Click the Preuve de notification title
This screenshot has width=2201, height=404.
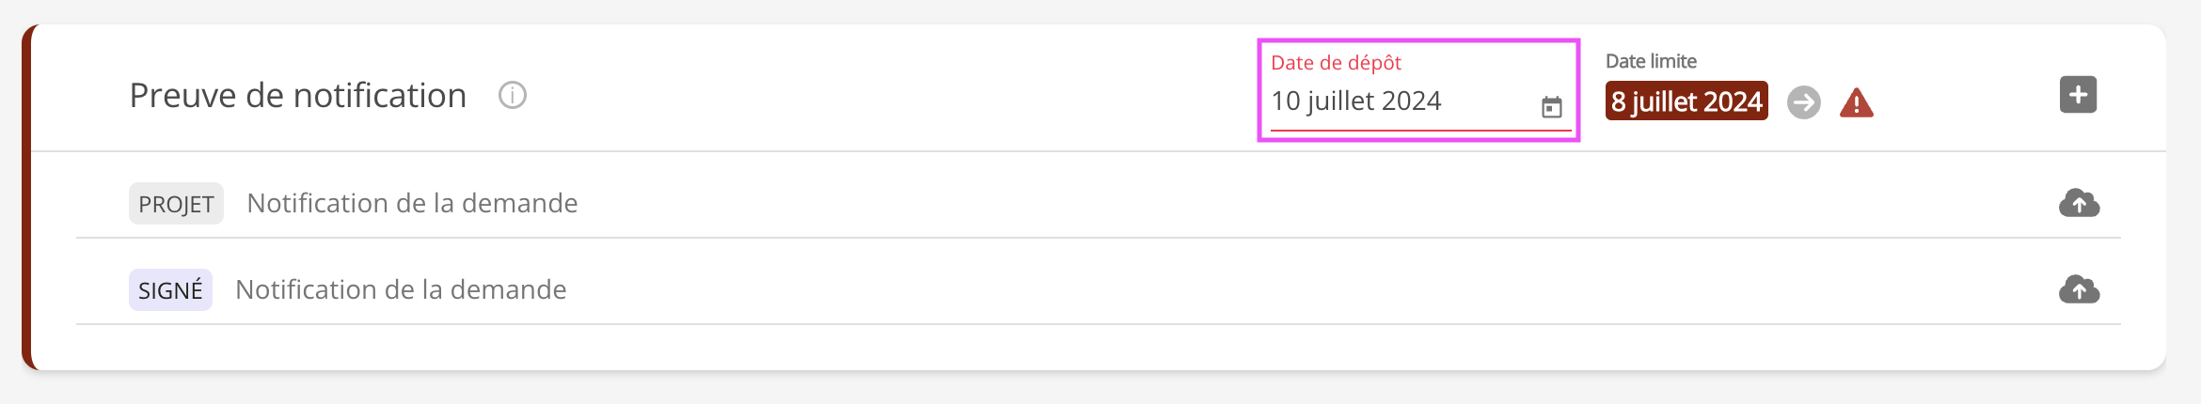[x=298, y=96]
